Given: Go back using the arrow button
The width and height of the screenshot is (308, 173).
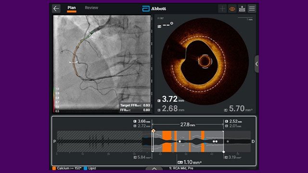Looking at the screenshot, I should [56, 9].
